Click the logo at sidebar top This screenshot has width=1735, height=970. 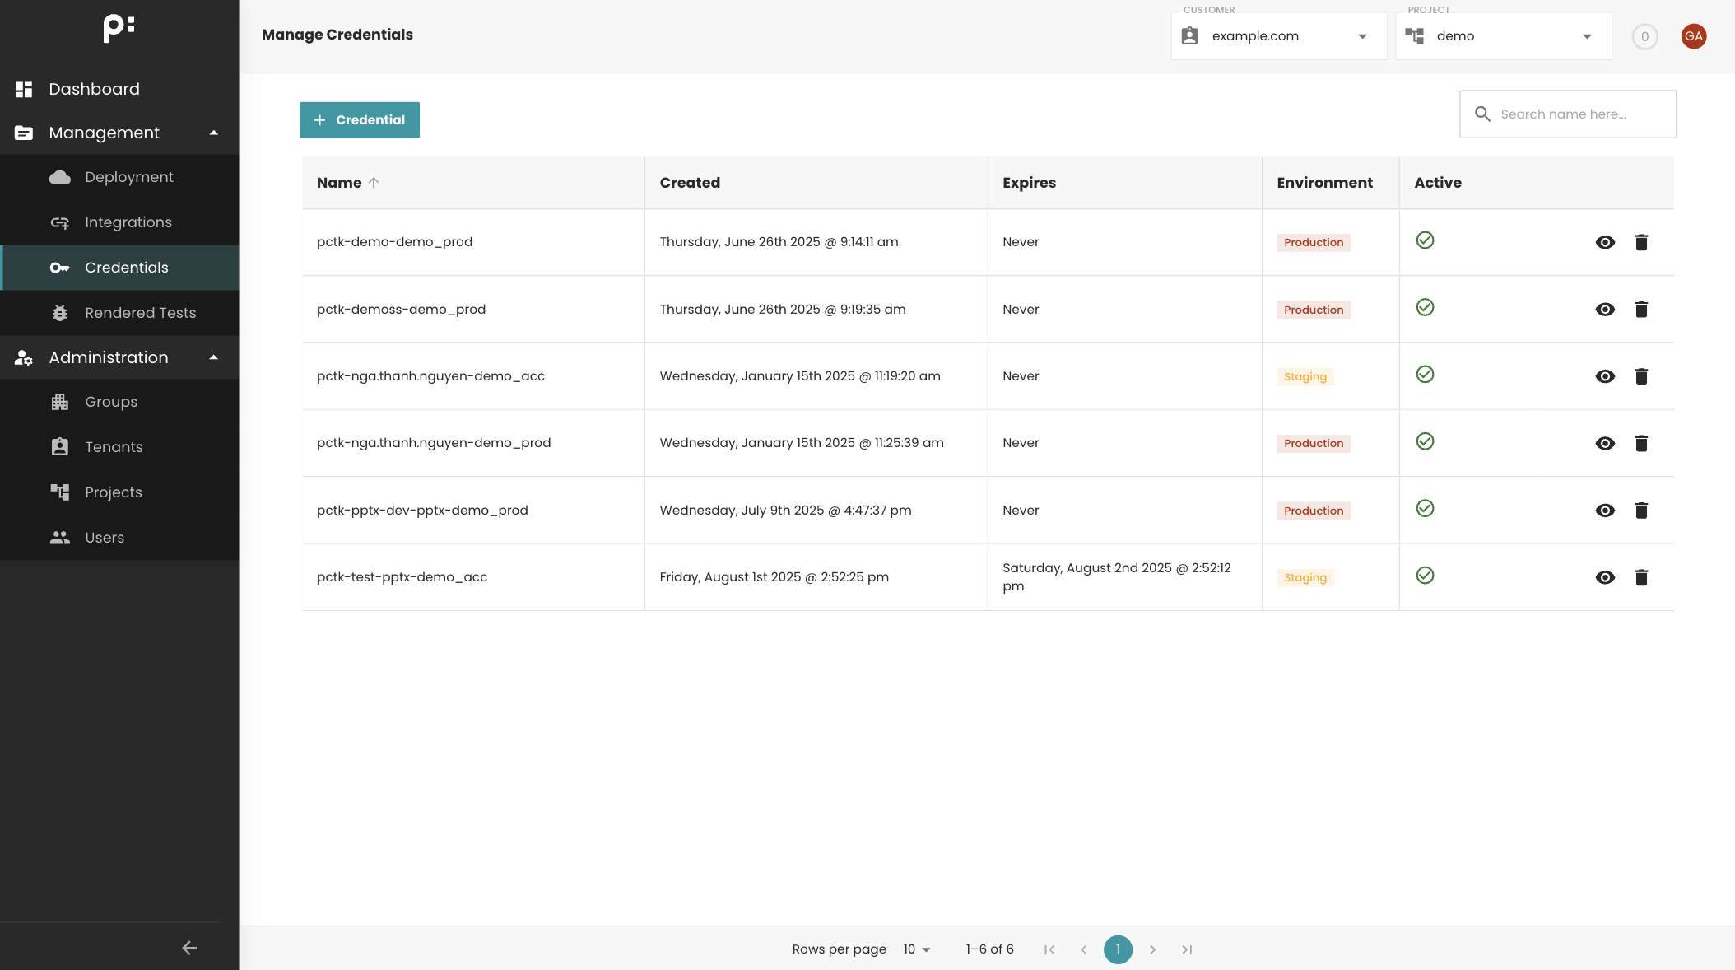[x=119, y=28]
